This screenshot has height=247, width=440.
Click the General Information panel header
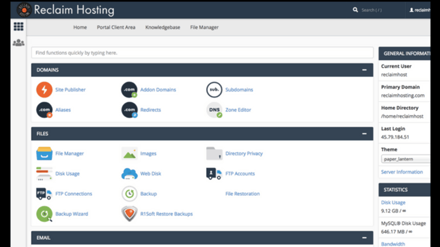pos(404,54)
